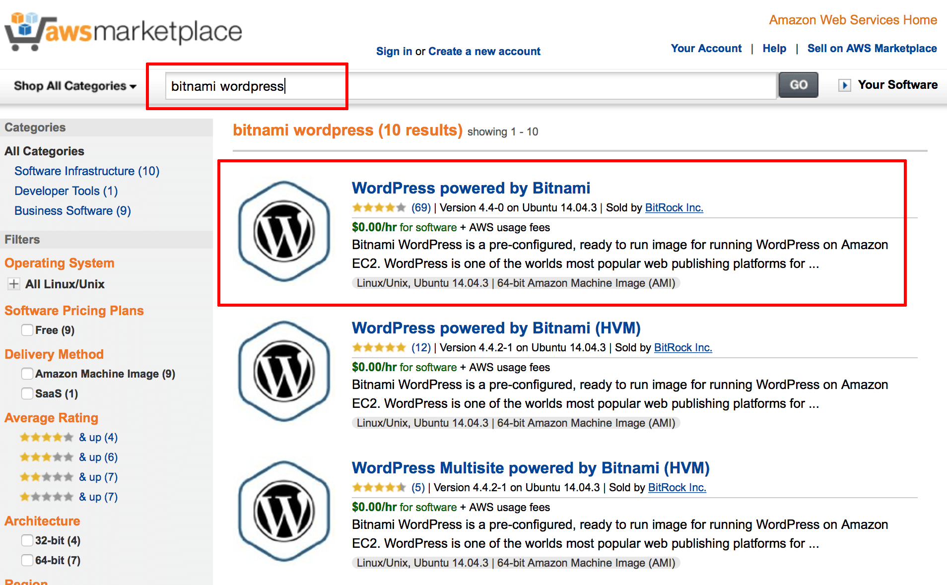This screenshot has height=585, width=947.
Task: Open WordPress Multisite powered by Bitnami (HVM) title
Action: [x=531, y=468]
